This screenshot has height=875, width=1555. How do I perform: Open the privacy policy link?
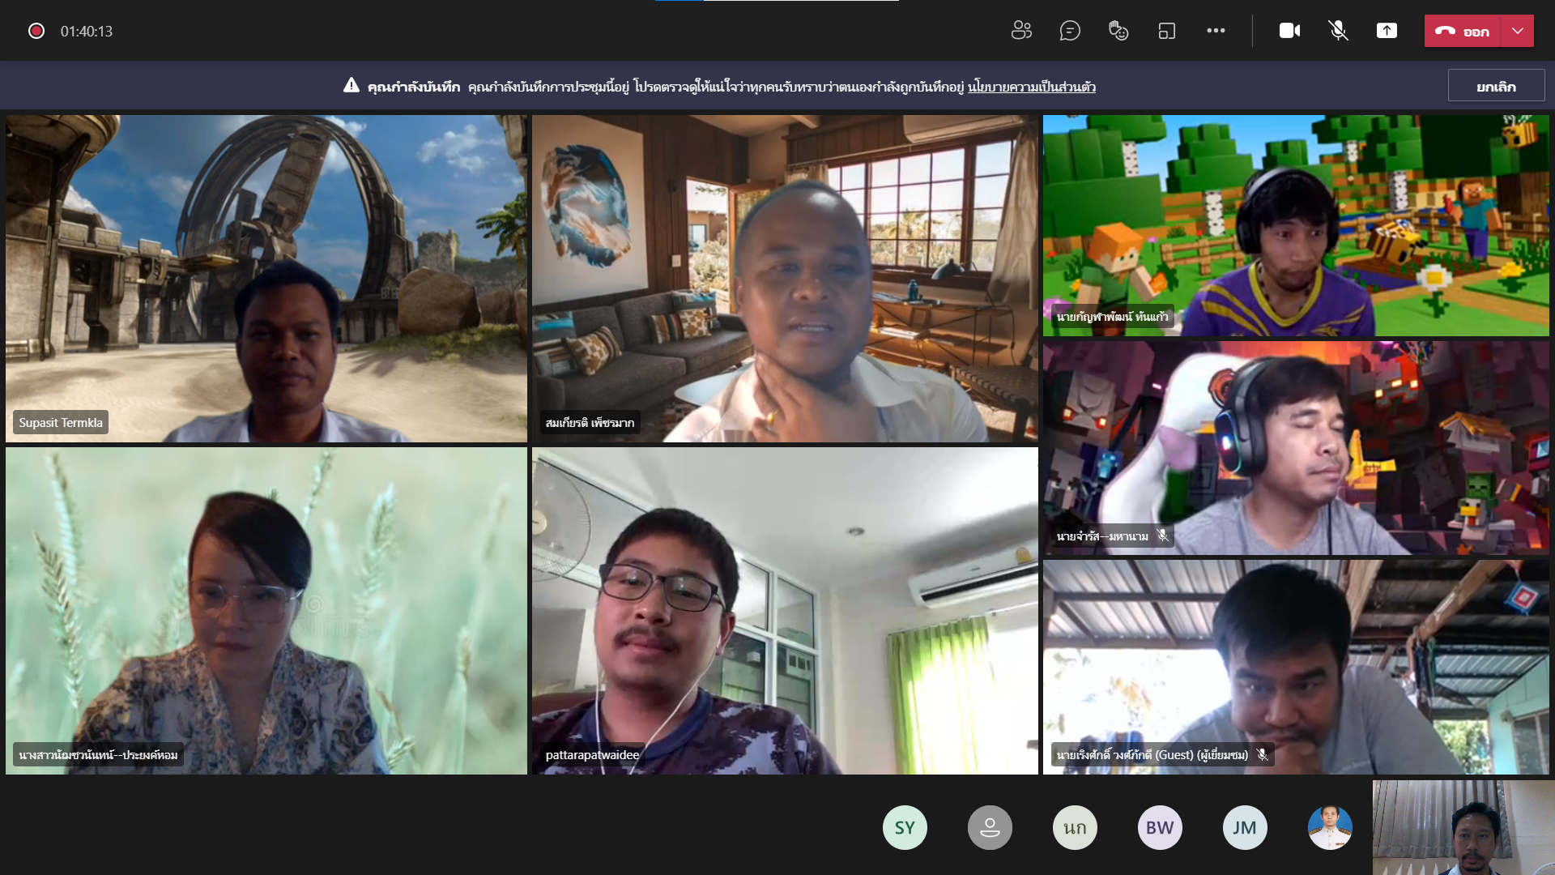1031,87
